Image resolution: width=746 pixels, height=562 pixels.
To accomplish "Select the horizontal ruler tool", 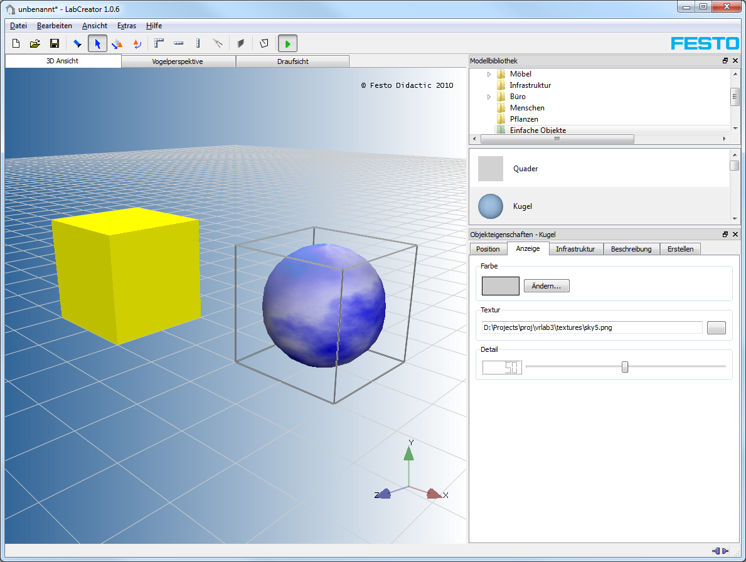I will [x=178, y=44].
